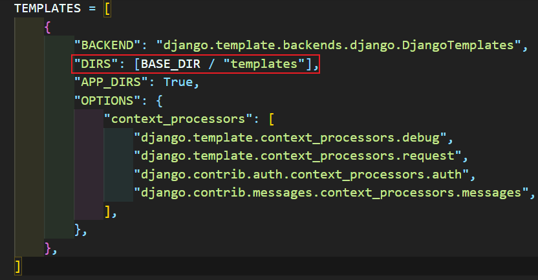This screenshot has height=280, width=538.
Task: Click the context_processors.debug string line
Action: pos(290,138)
